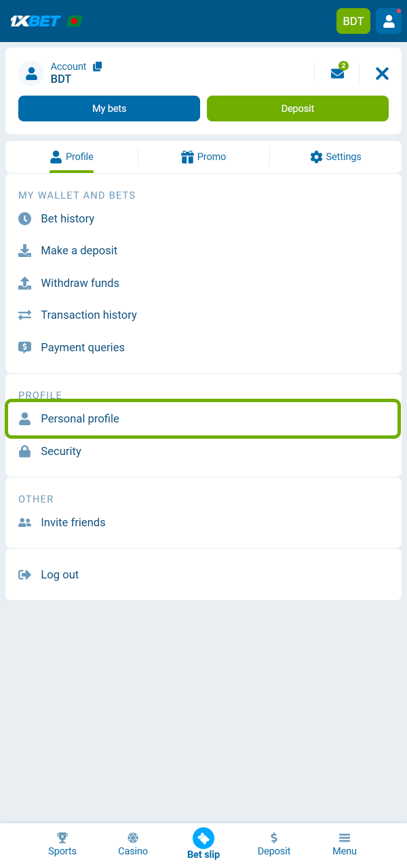Viewport: 407px width, 868px height.
Task: Switch to the Promo tab
Action: [x=203, y=157]
